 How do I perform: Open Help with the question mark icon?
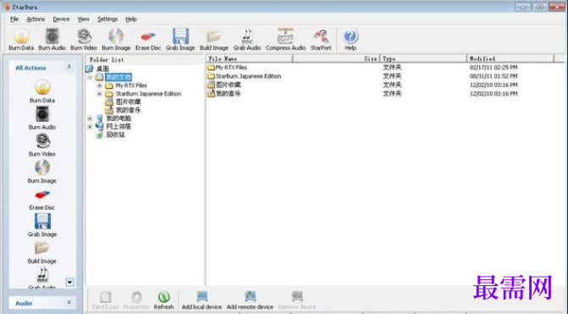coord(350,40)
